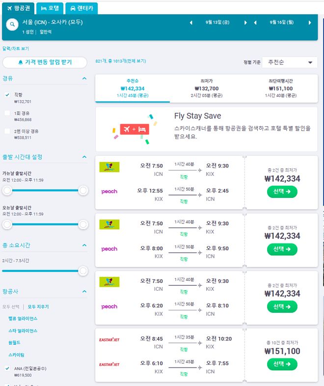Collapse the 출발 시간대 설정 section
Screen dimensions: 324x386
point(84,157)
